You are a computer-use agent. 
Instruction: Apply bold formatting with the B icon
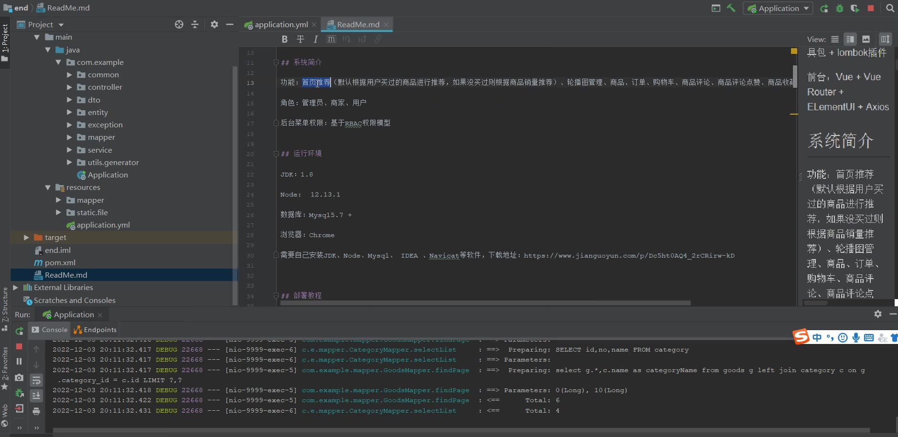click(x=285, y=39)
